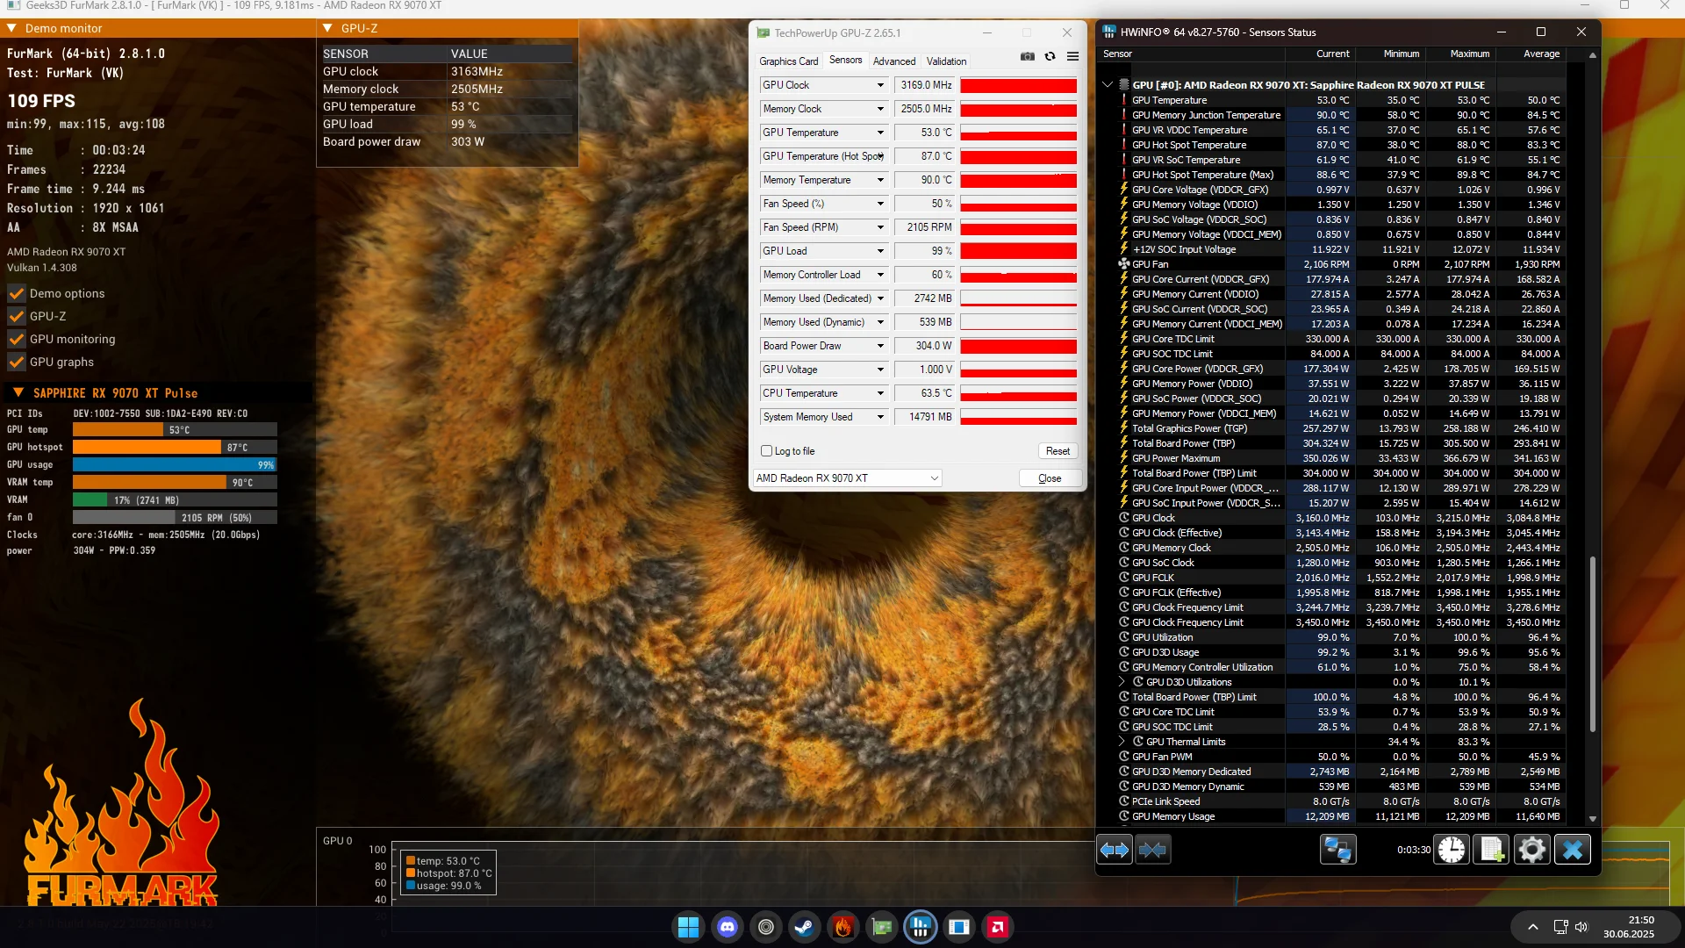Viewport: 1685px width, 948px height.
Task: Switch to Graphics Card tab
Action: (788, 61)
